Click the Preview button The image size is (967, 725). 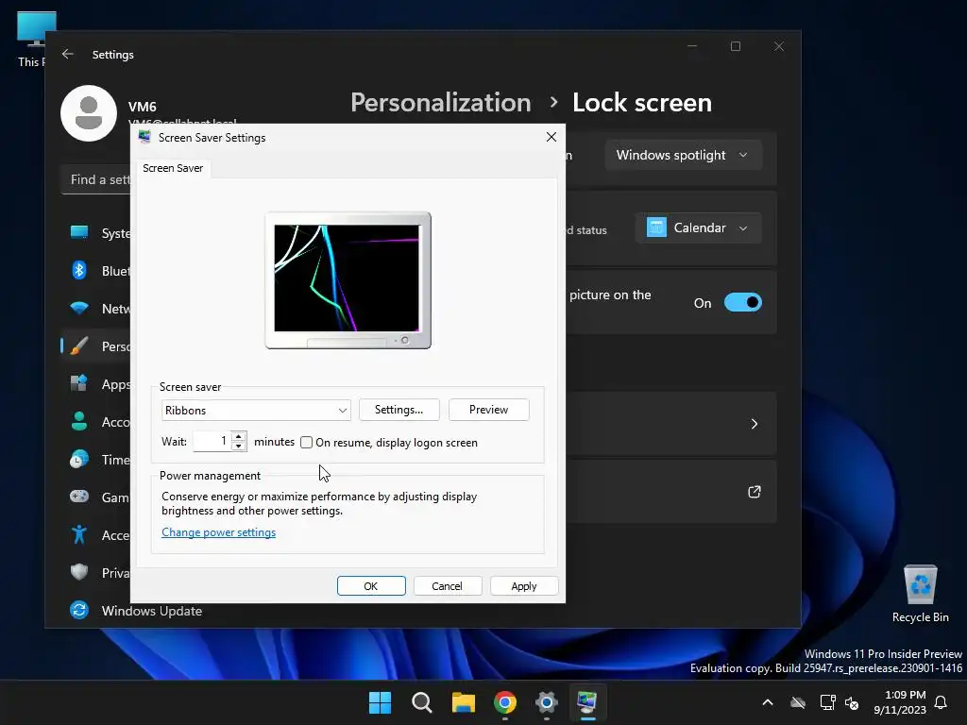(488, 410)
